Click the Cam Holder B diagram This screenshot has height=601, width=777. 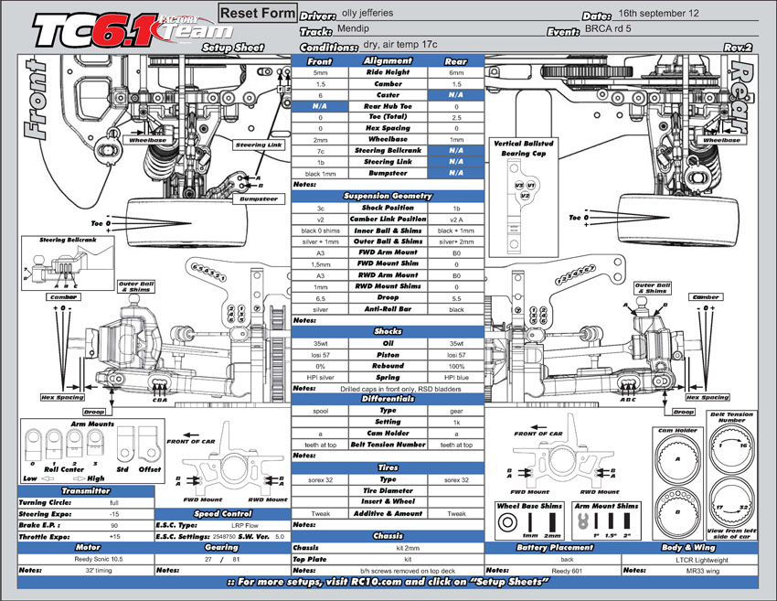678,512
